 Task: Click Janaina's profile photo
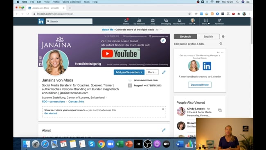[56, 63]
